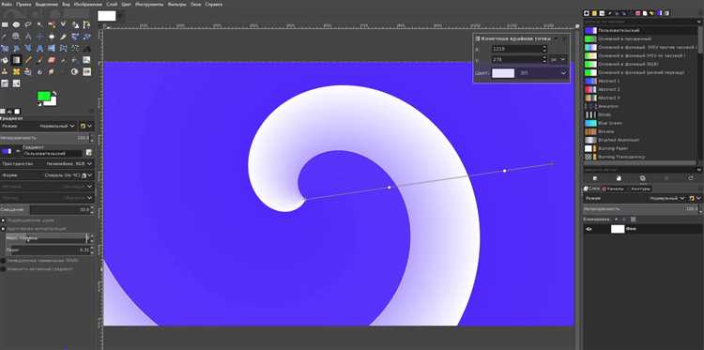704x350 pixels.
Task: Select the Paintbrush tool
Action: pos(40,60)
